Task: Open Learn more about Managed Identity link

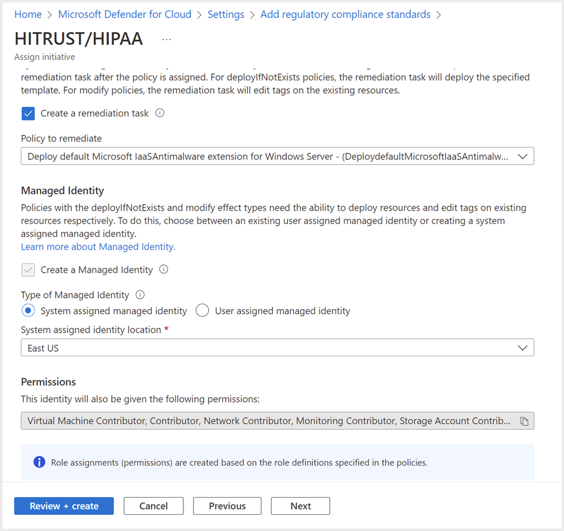Action: click(98, 246)
